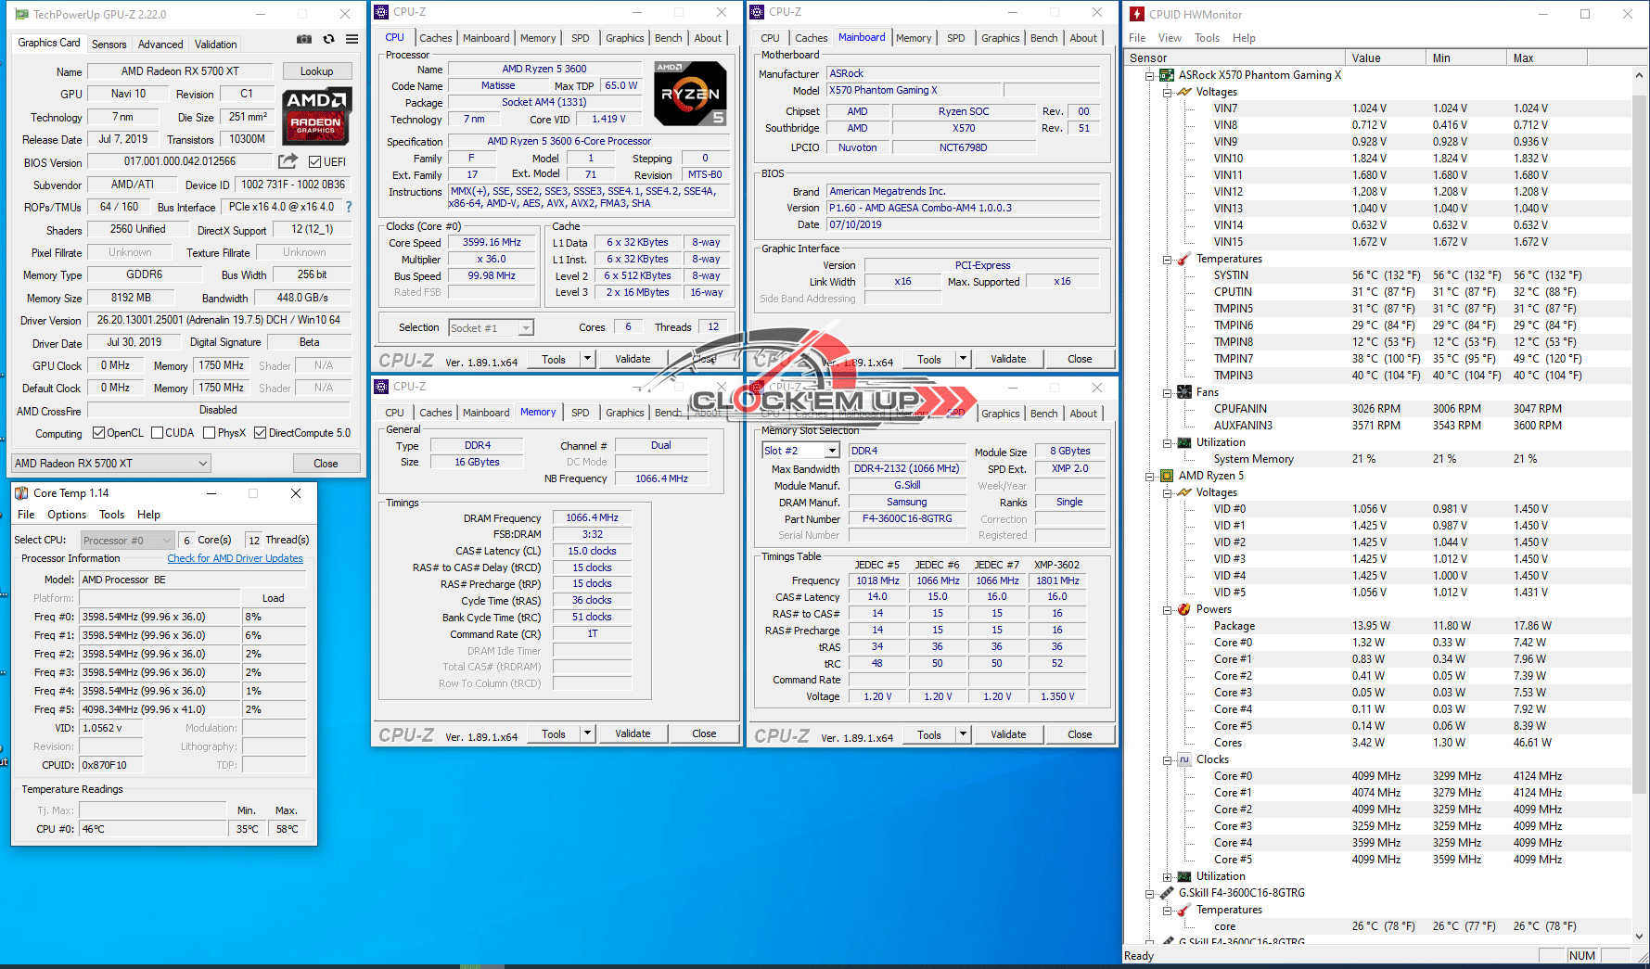Click the BIOS Version share/export icon
This screenshot has width=1650, height=969.
pyautogui.click(x=288, y=161)
